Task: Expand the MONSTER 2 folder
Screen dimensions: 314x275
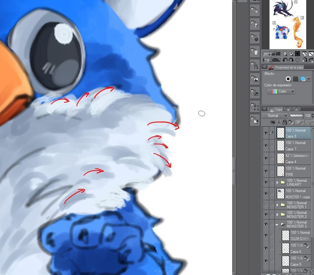Action: pos(277,215)
